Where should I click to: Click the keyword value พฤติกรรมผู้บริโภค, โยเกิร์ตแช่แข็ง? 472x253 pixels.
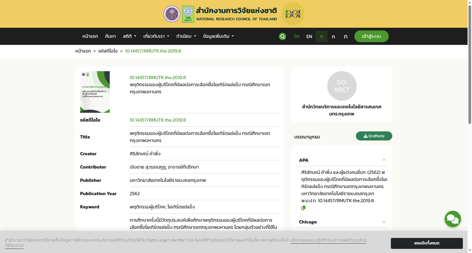tap(162, 207)
